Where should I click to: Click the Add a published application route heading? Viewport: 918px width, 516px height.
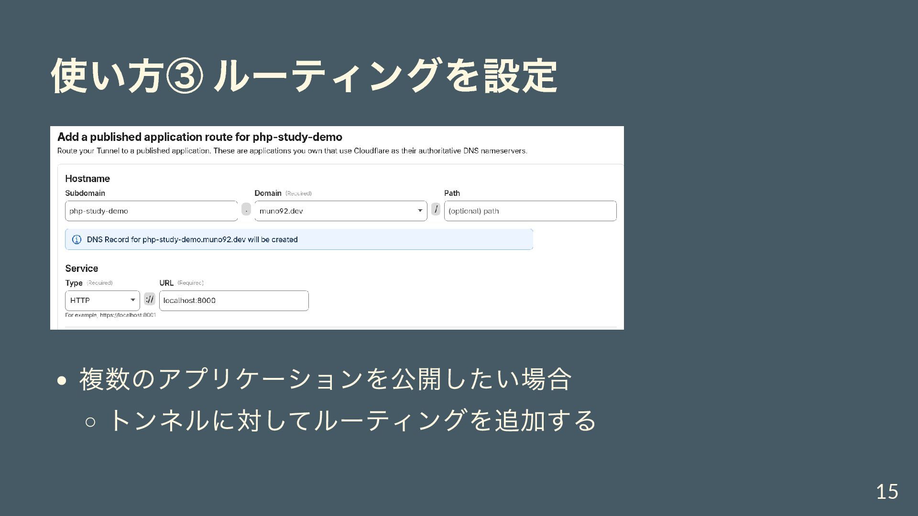tap(200, 137)
